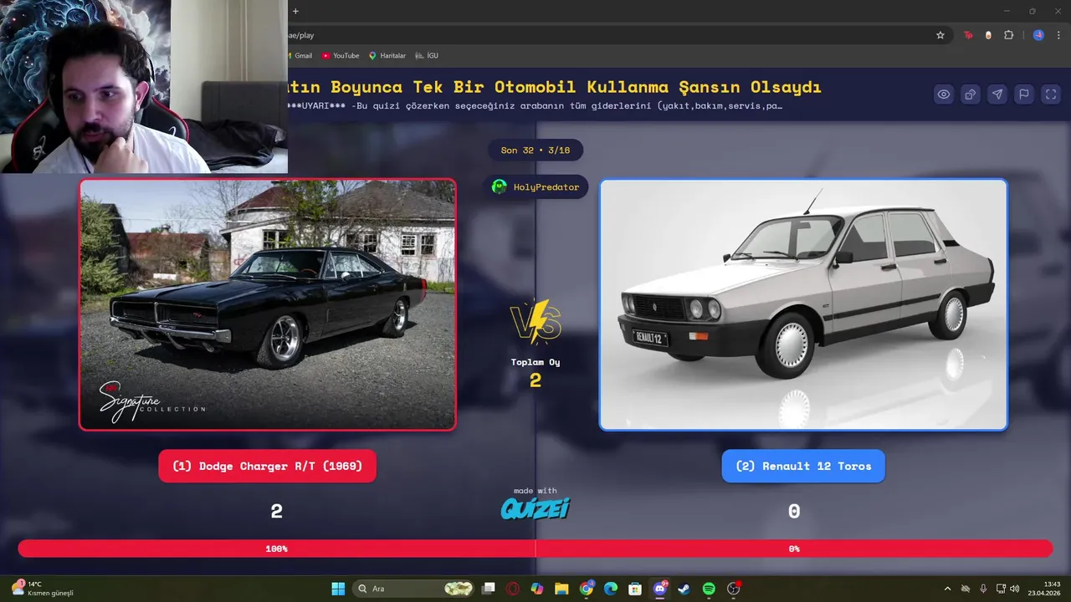1071x602 pixels.
Task: Click the VS lightning emblem
Action: point(535,323)
